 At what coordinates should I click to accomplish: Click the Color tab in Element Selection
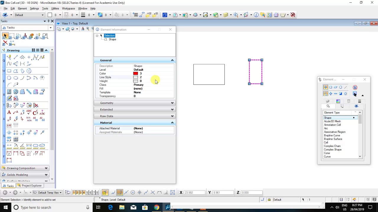pos(338,101)
